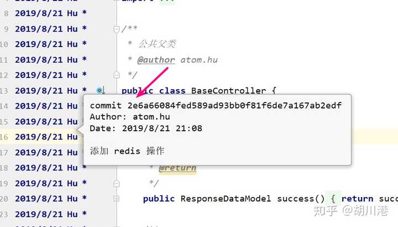The image size is (398, 227).
Task: Click the ResponseDataModel return type
Action: [x=226, y=199]
